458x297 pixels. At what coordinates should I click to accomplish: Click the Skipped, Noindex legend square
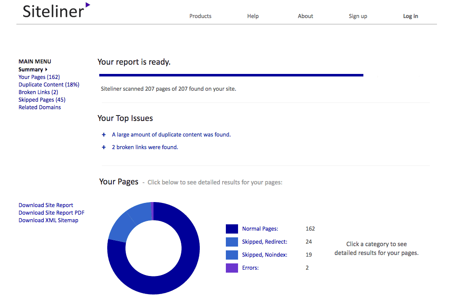point(231,255)
